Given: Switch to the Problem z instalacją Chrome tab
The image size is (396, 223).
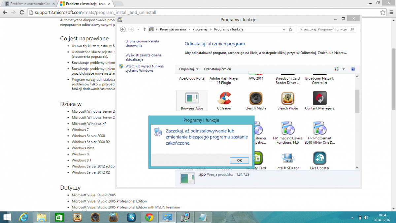Looking at the screenshot, I should point(85,4).
